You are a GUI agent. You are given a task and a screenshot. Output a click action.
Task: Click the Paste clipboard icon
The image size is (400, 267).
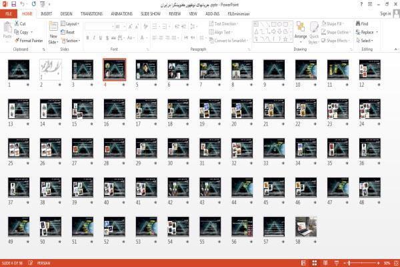point(7,27)
